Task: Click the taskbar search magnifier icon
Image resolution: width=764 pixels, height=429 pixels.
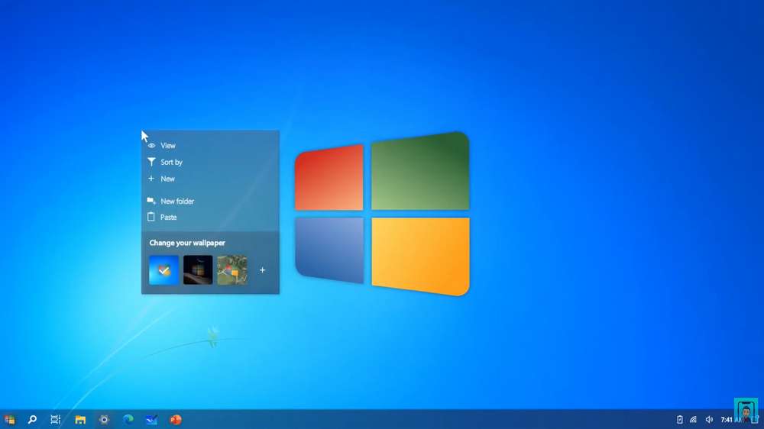Action: pyautogui.click(x=32, y=419)
